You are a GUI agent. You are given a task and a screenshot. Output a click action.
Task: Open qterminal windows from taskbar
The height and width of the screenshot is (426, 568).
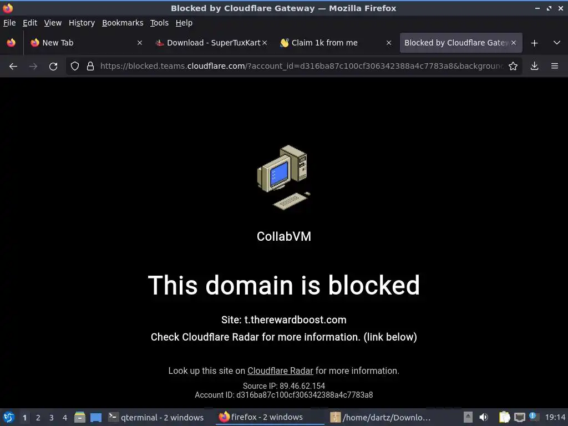[156, 418]
